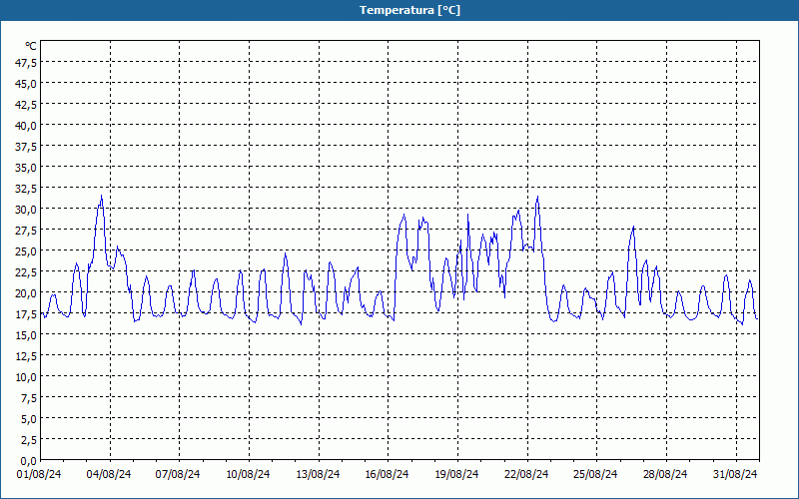Screen dimensions: 799x499
Task: Click the 27,5 y-axis label
Action: (x=27, y=231)
